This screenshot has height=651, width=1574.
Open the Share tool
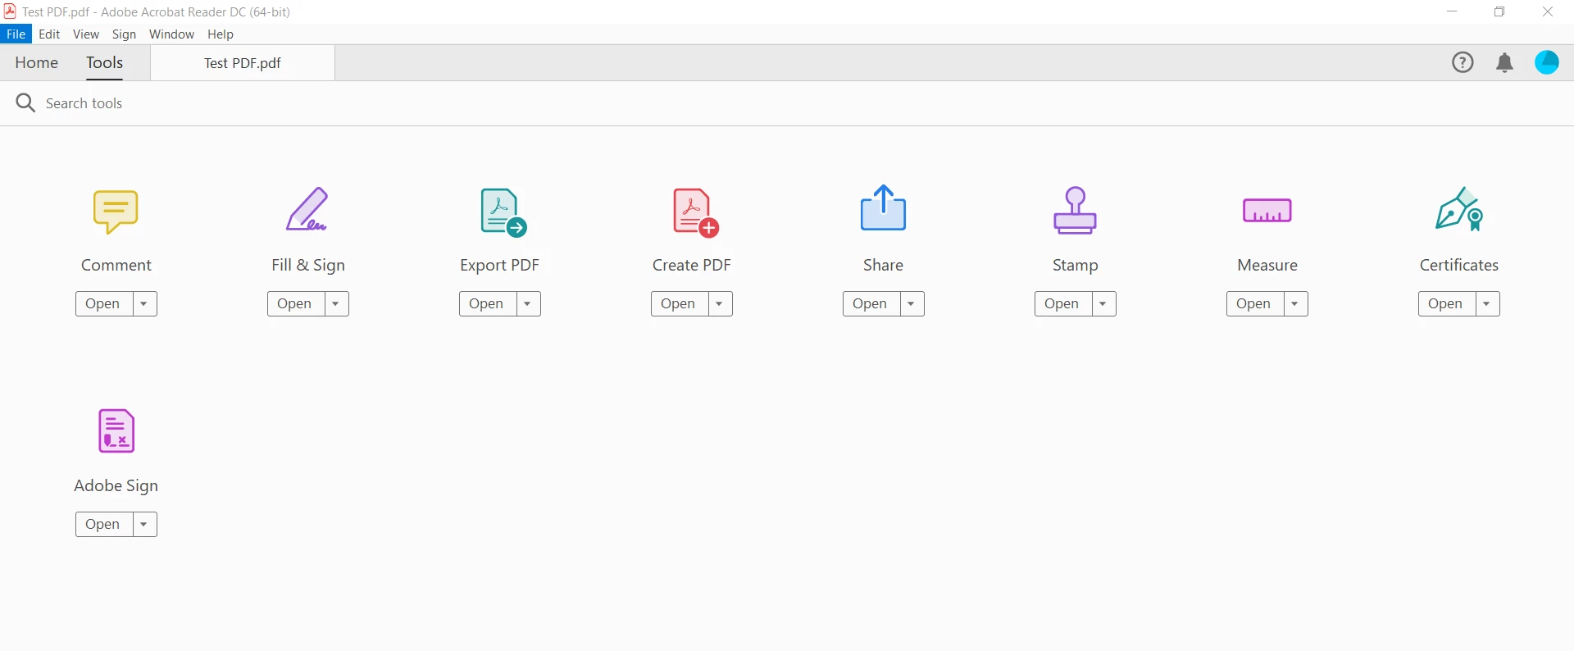[871, 303]
